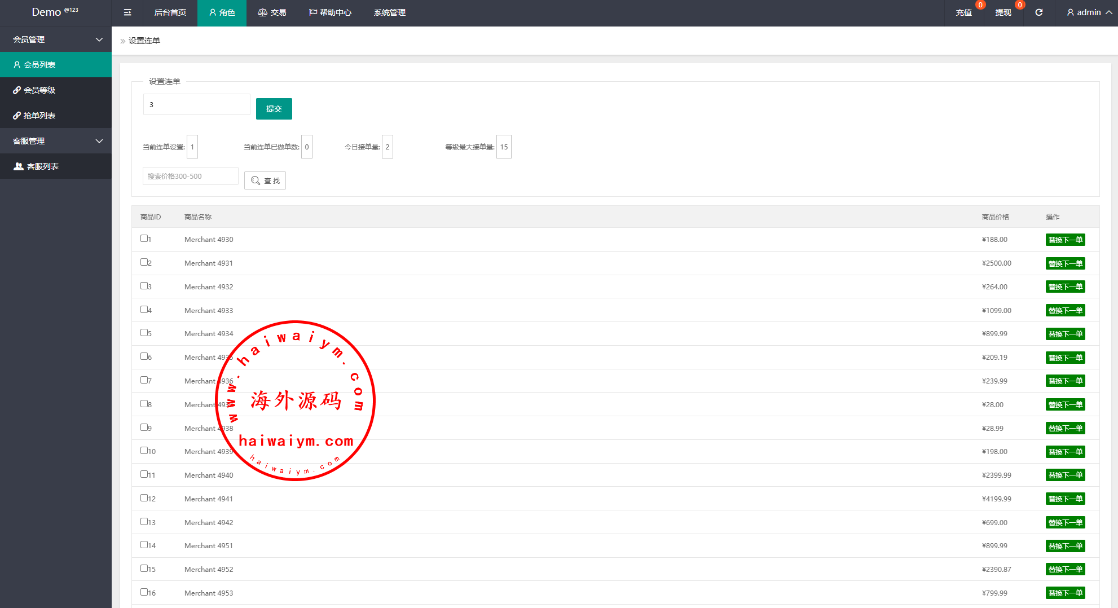Open the 系统管理 menu

point(389,12)
